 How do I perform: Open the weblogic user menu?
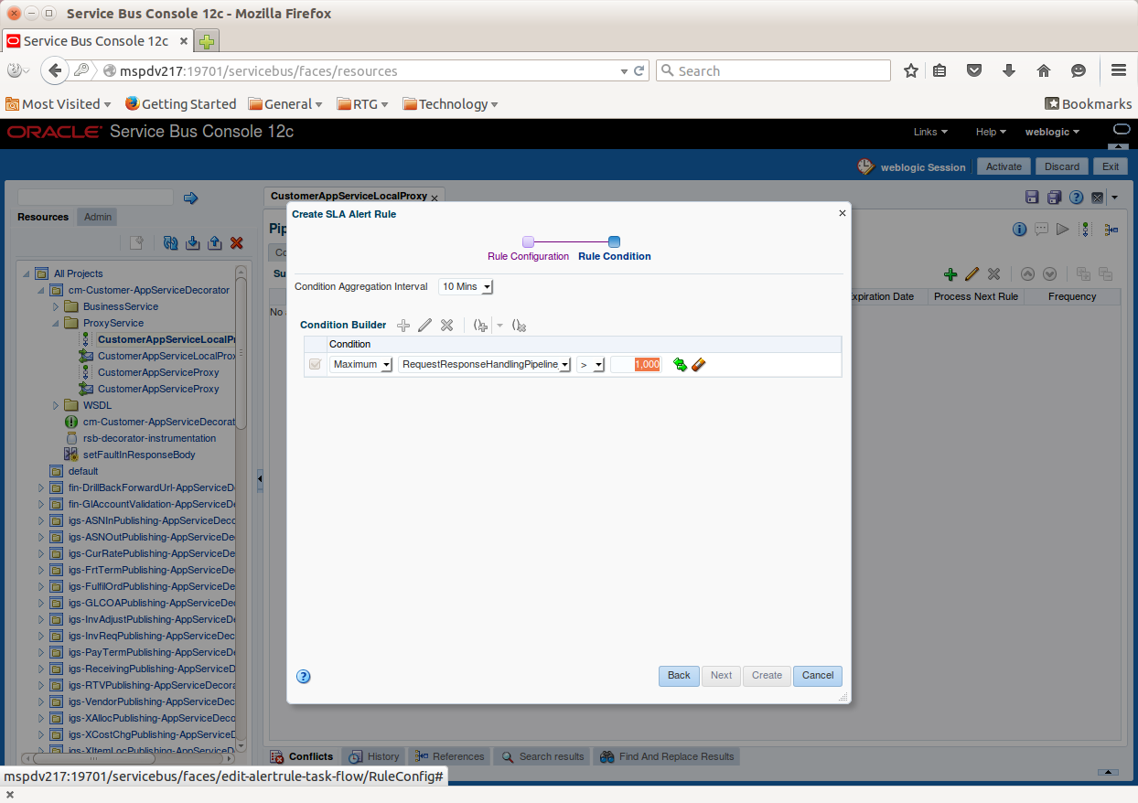(x=1052, y=132)
